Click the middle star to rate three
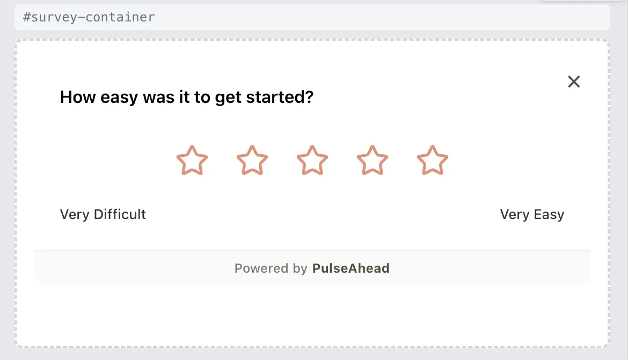The image size is (628, 360). [x=312, y=160]
